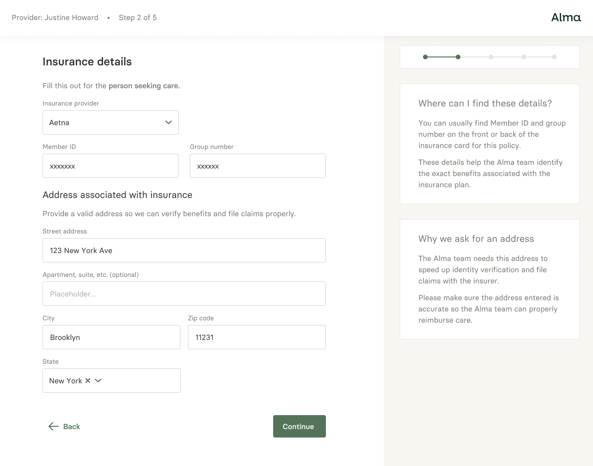Click the Member ID input field
593x466 pixels.
pyautogui.click(x=110, y=166)
